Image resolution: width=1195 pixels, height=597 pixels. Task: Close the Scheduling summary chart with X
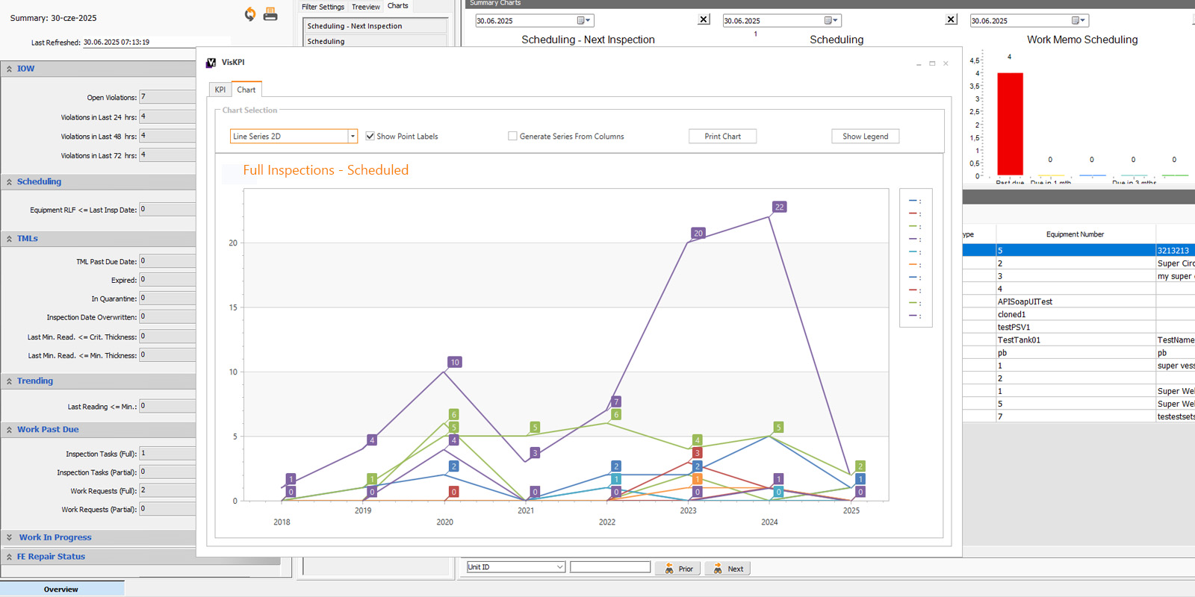(x=951, y=19)
